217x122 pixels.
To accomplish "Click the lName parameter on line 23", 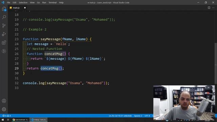I will 81,39.
